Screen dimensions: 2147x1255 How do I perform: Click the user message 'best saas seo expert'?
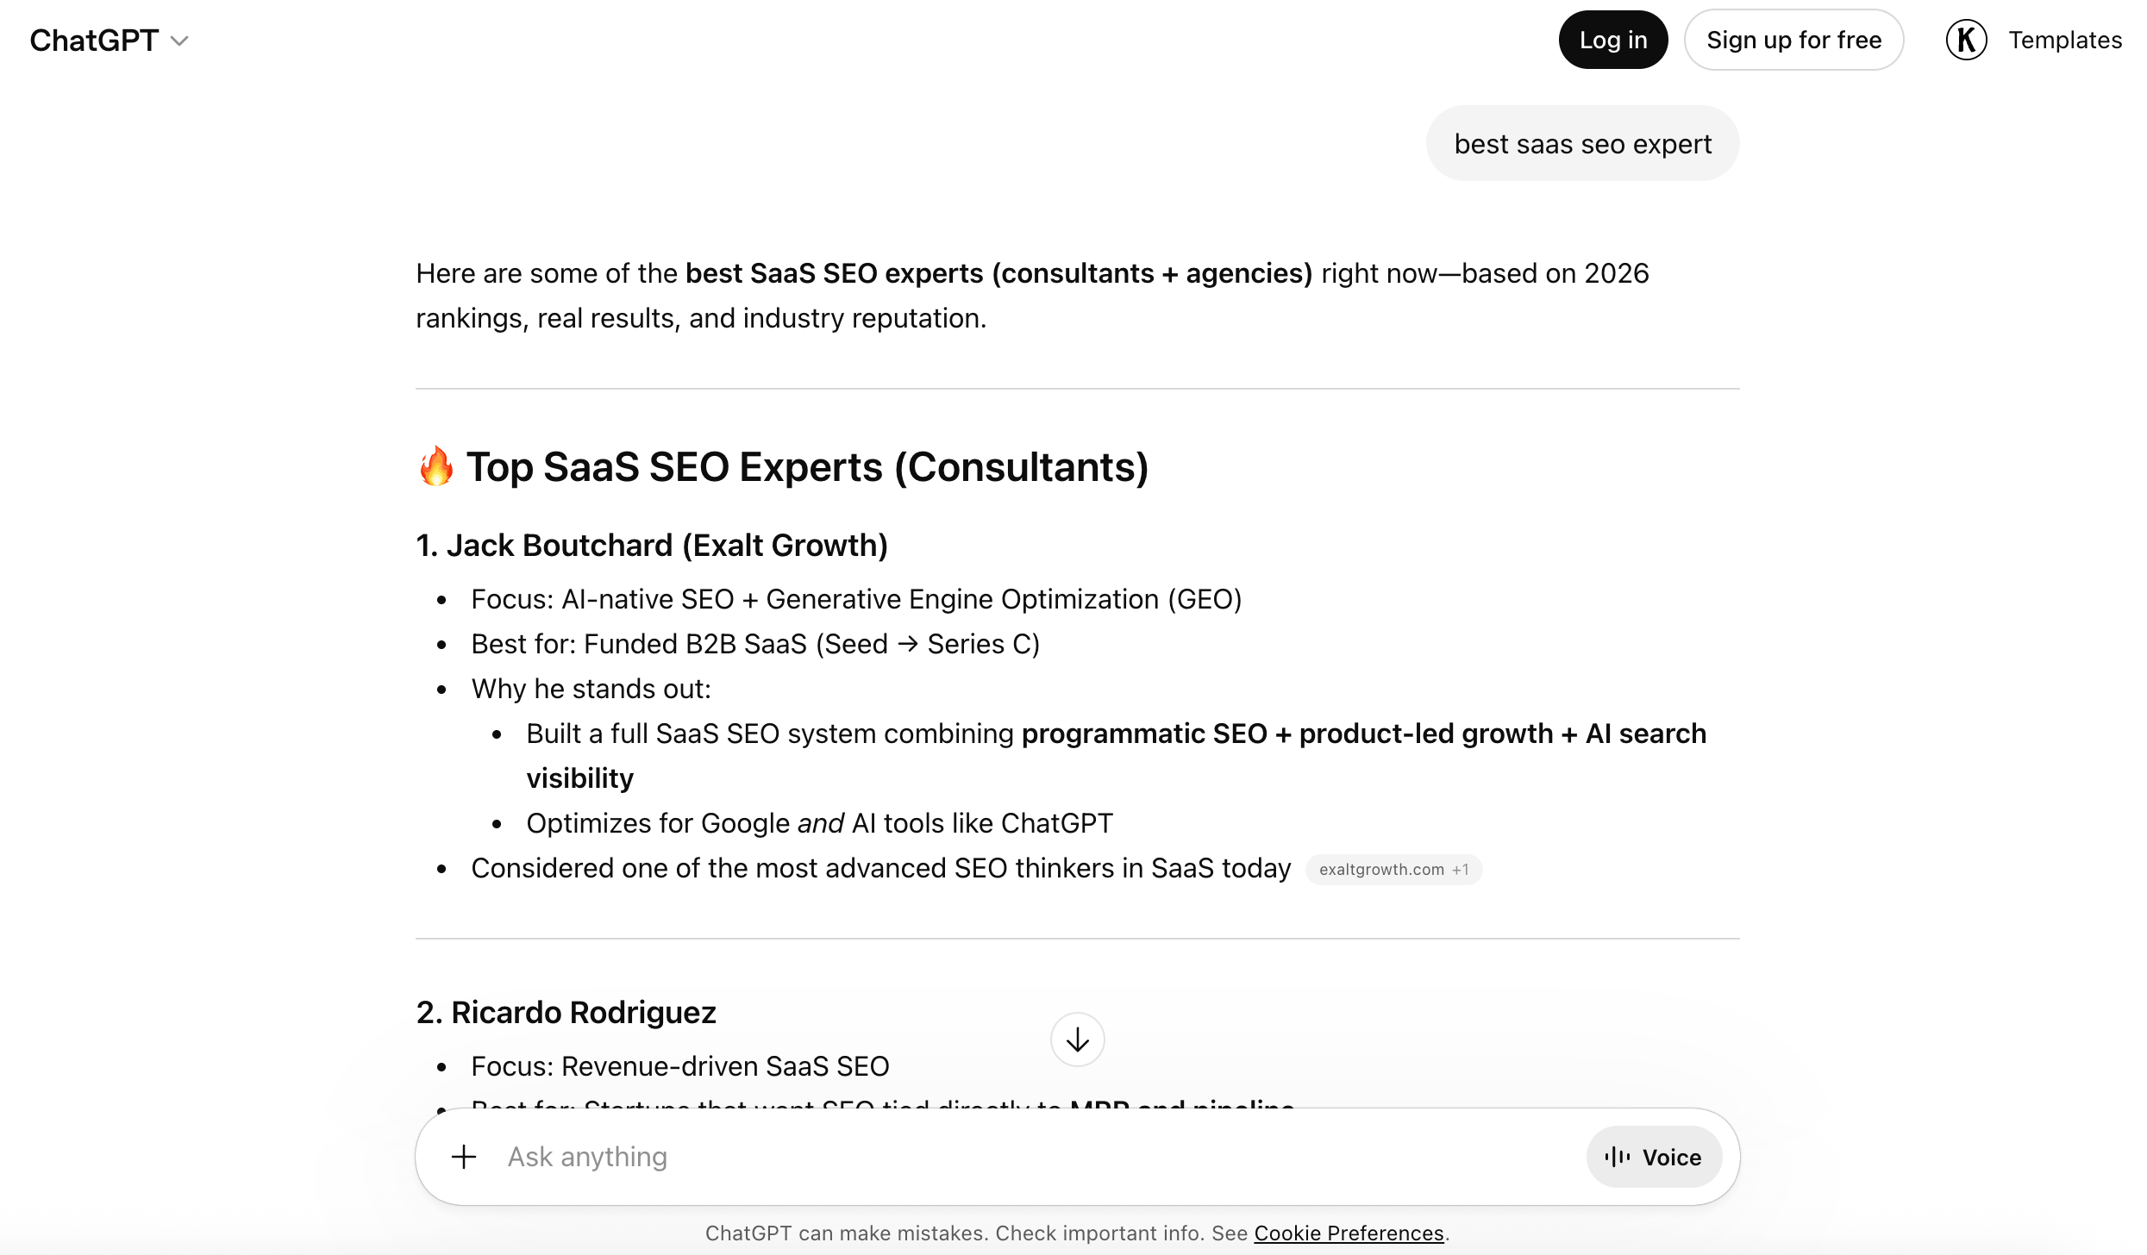pos(1582,144)
